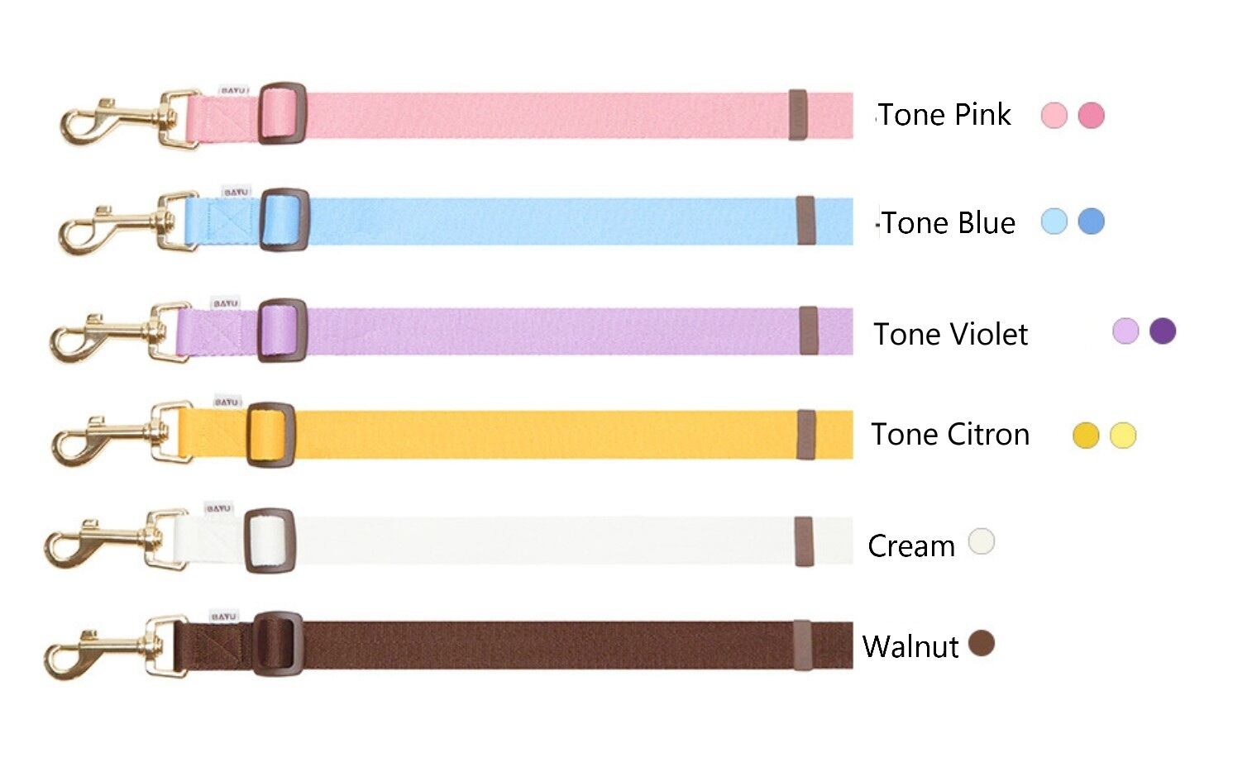Open the Tone Citron label
The image size is (1252, 762).
[x=950, y=435]
